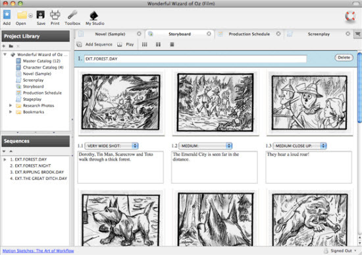362x255 pixels.
Task: Select sequence 3. EXT.RIPPLING BROOK.DAY
Action: click(37, 172)
